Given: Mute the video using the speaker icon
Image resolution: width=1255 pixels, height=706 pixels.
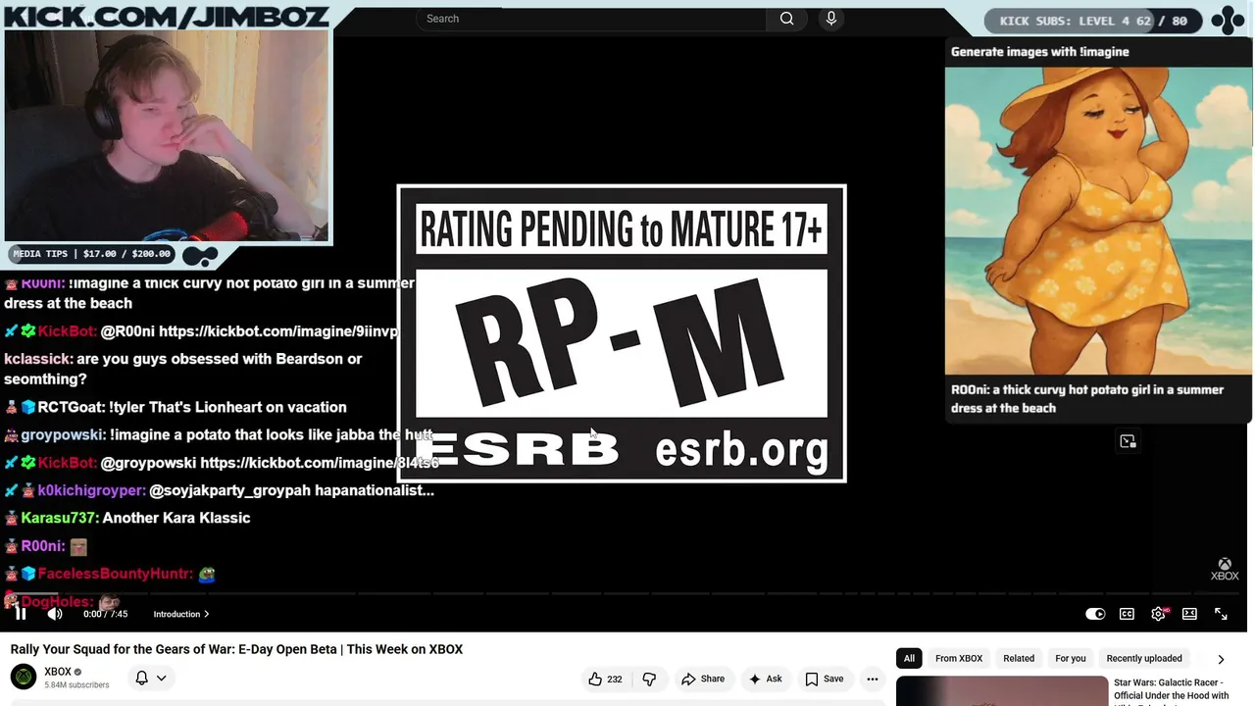Looking at the screenshot, I should [x=55, y=614].
